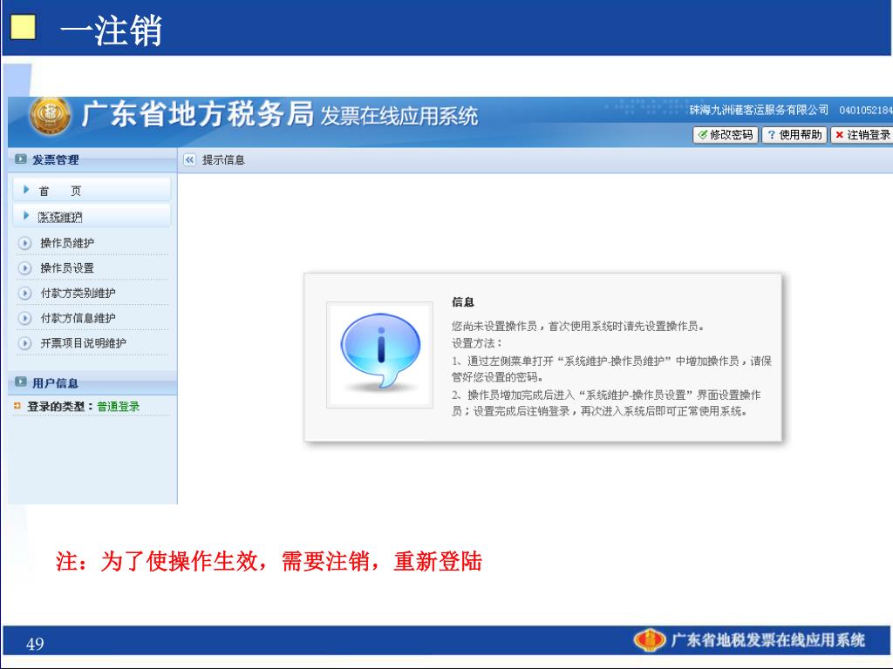Click green checkmark icon on 修改密码
This screenshot has width=893, height=669.
pos(703,135)
